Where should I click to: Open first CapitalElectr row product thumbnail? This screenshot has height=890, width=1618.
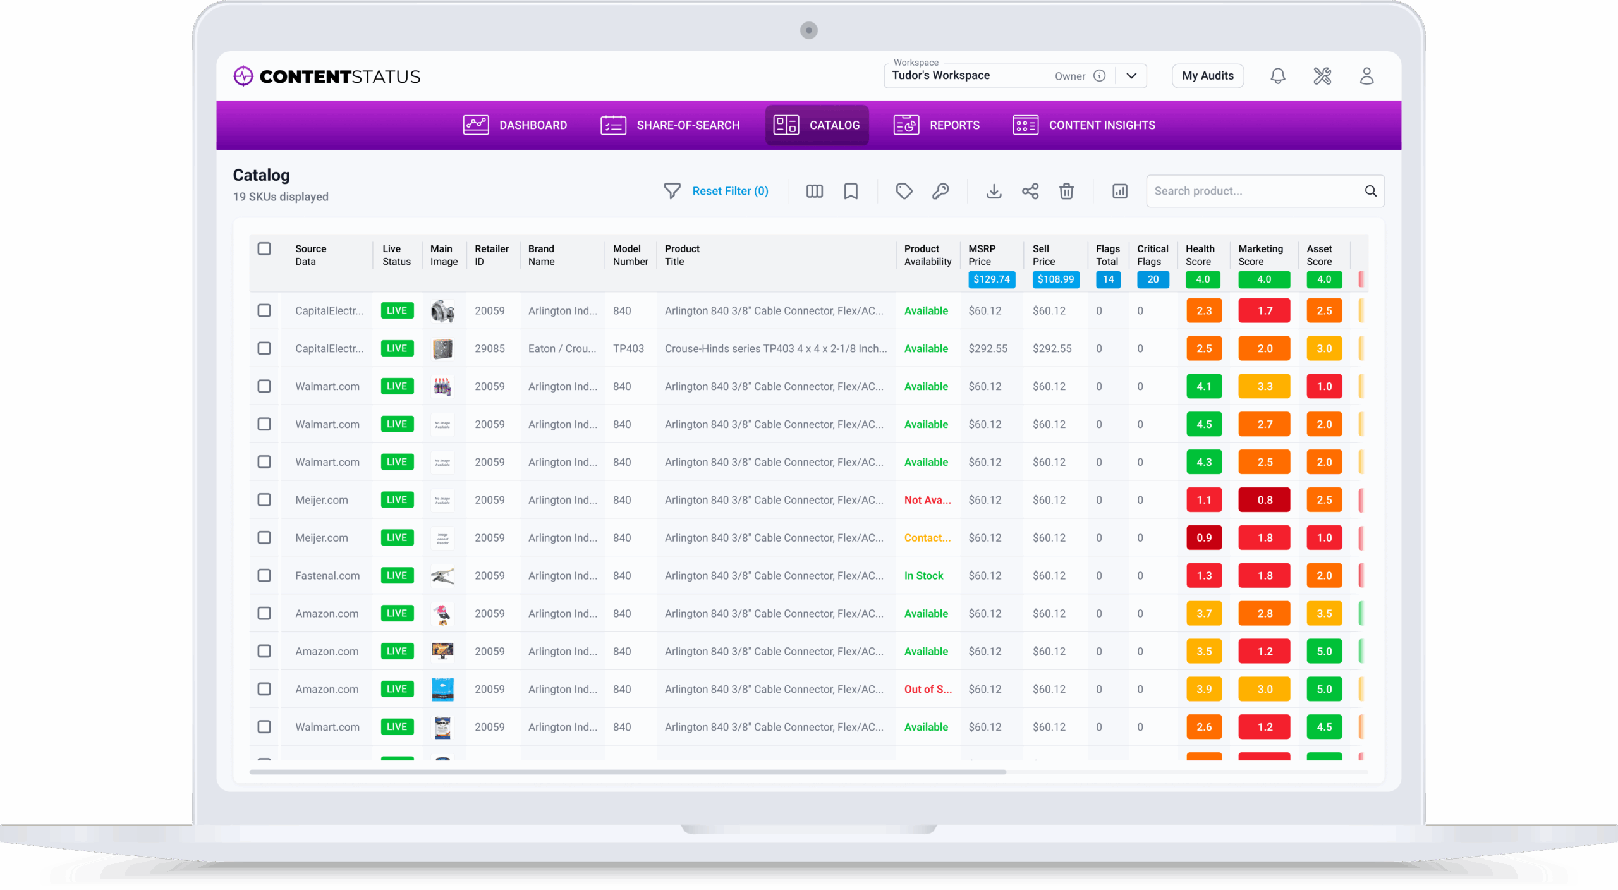442,310
